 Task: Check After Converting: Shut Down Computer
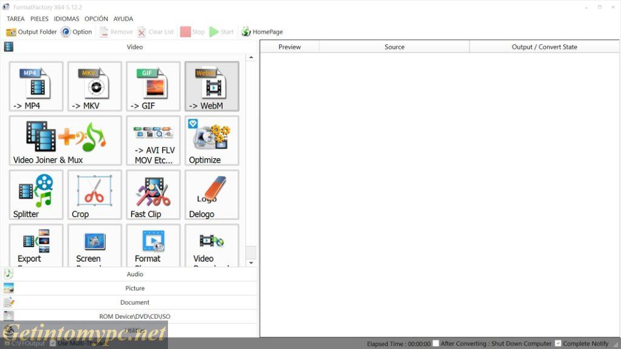[x=435, y=343]
